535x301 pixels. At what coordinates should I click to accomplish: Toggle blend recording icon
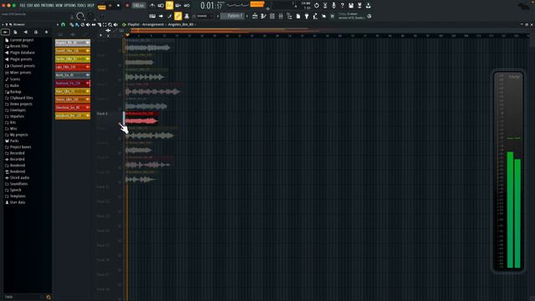[178, 6]
